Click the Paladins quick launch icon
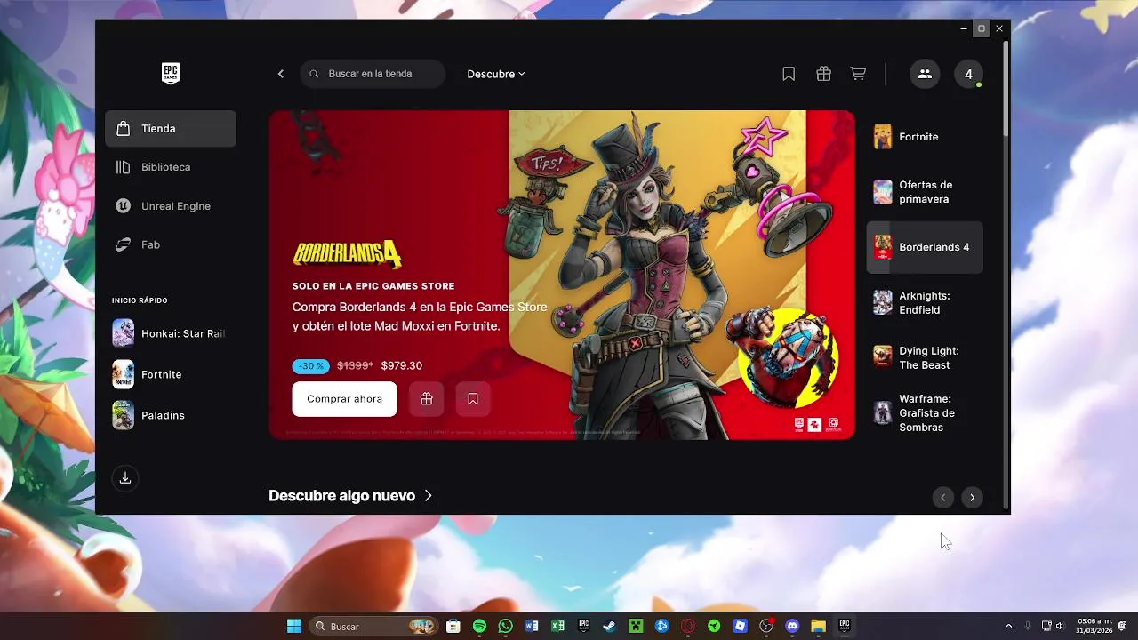Image resolution: width=1138 pixels, height=640 pixels. point(124,415)
